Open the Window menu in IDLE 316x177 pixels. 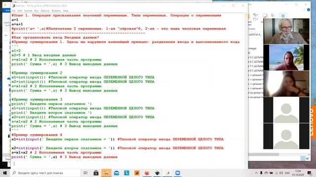pos(56,11)
